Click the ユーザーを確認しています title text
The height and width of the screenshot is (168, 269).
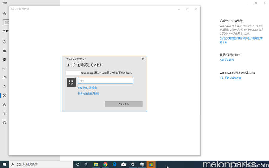[x=84, y=65]
